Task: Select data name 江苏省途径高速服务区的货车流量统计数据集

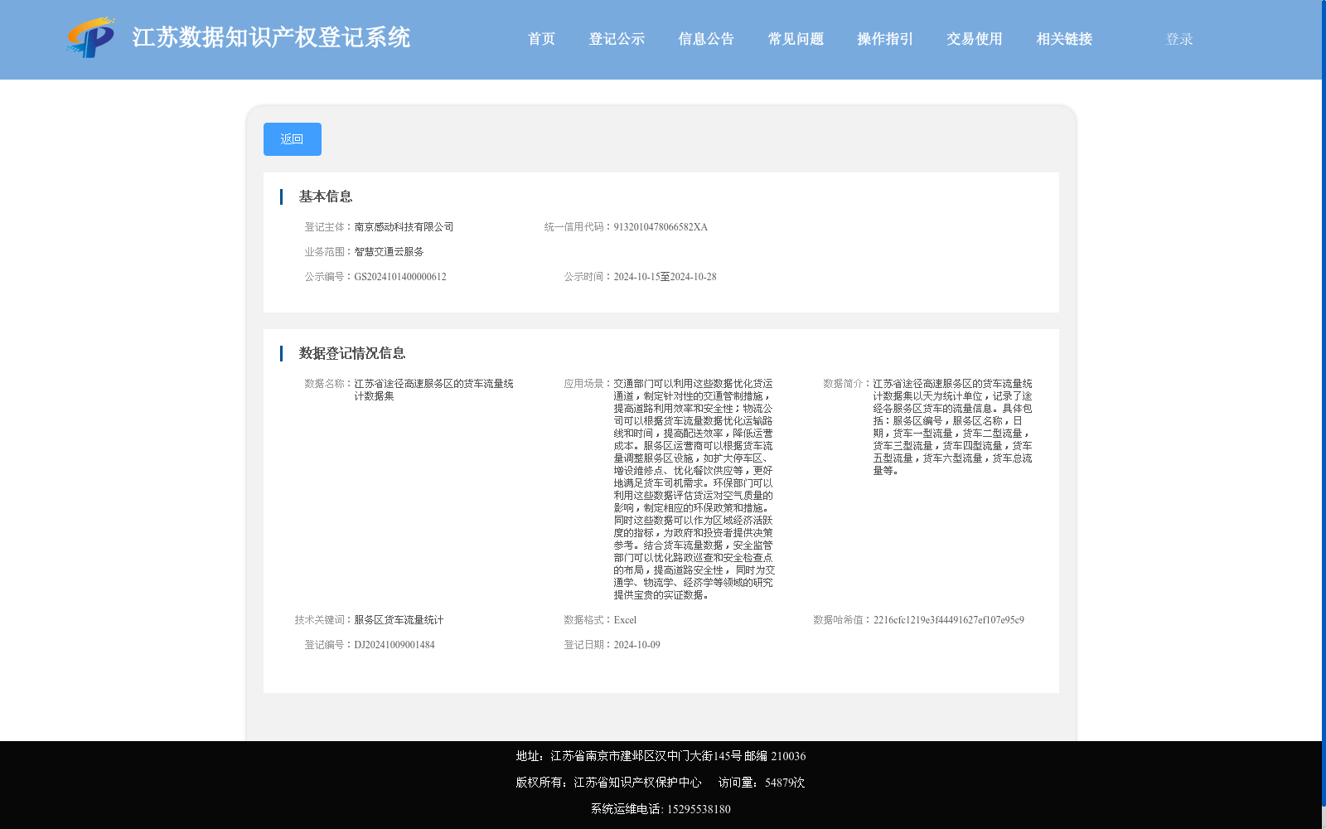Action: (433, 390)
